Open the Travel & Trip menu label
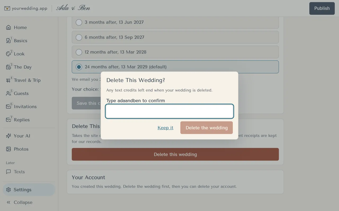 27,80
